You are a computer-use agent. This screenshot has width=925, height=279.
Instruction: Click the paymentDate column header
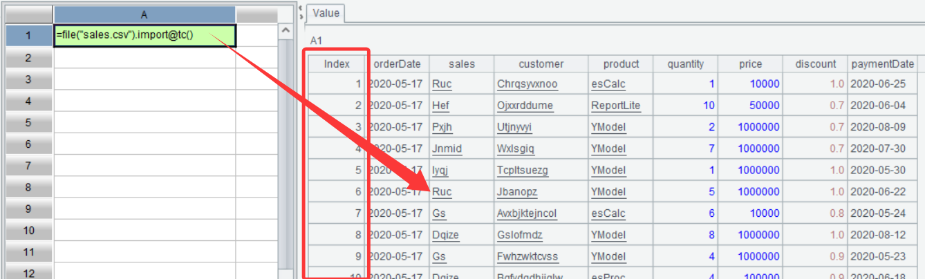click(x=881, y=64)
